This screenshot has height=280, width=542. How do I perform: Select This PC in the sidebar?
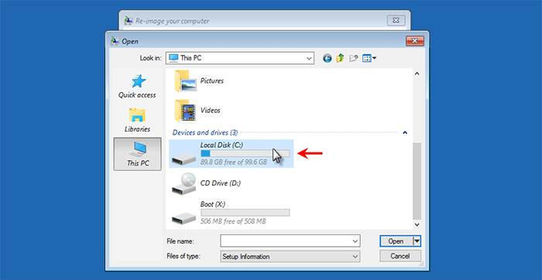click(137, 154)
